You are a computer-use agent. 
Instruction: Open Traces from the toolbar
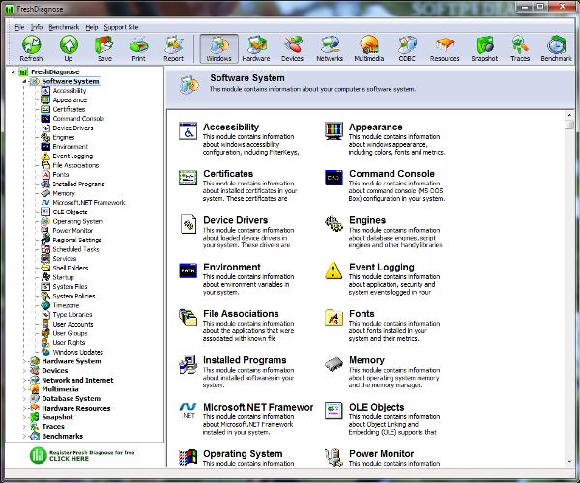pos(520,48)
